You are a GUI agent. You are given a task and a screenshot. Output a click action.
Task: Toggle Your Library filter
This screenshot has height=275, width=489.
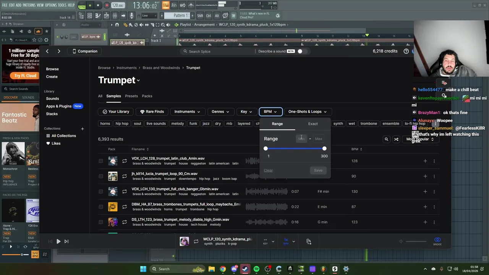pyautogui.click(x=116, y=112)
